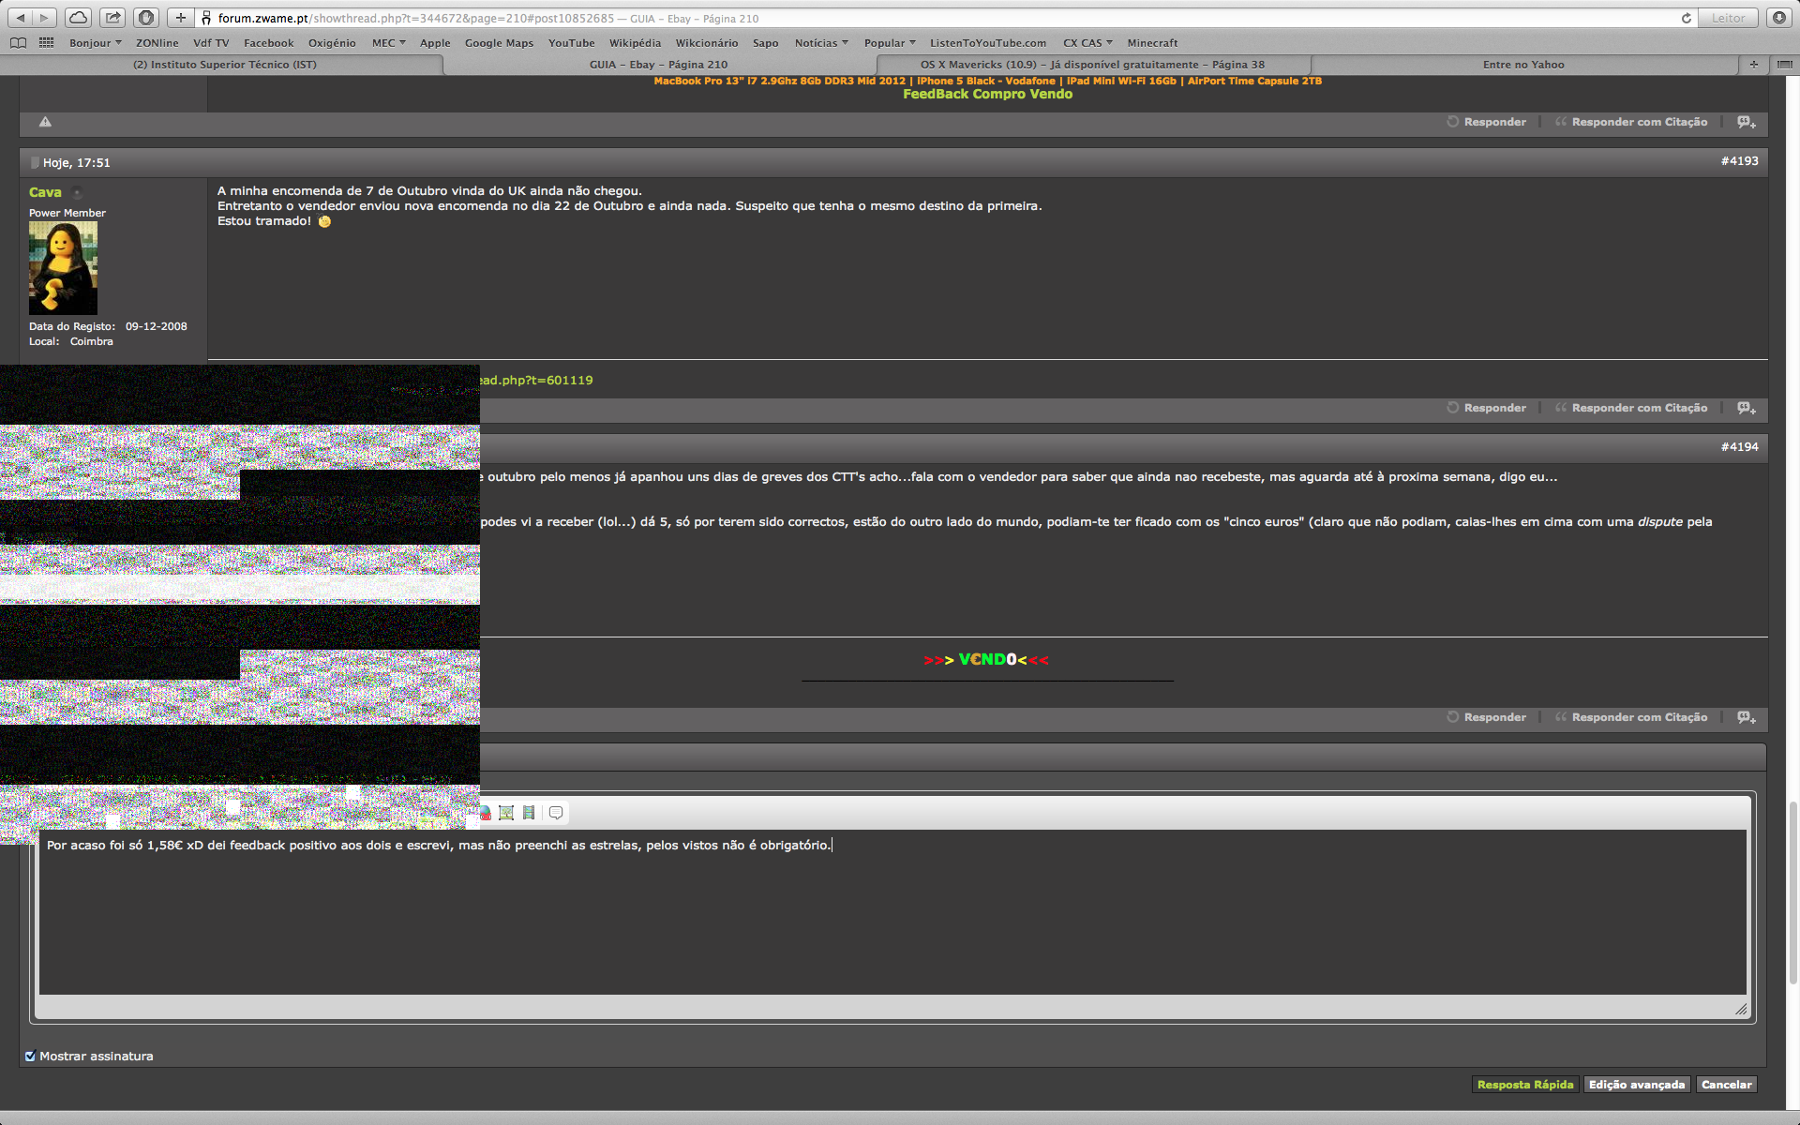Click the Share button in toolbar
The image size is (1800, 1125).
pyautogui.click(x=112, y=18)
